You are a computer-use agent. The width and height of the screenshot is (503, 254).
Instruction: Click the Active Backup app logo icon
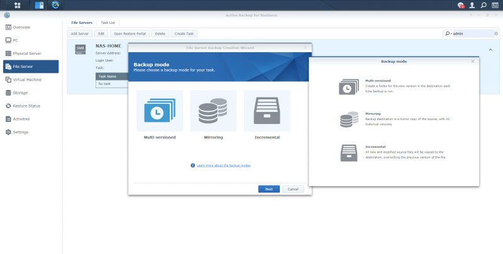(x=7, y=15)
